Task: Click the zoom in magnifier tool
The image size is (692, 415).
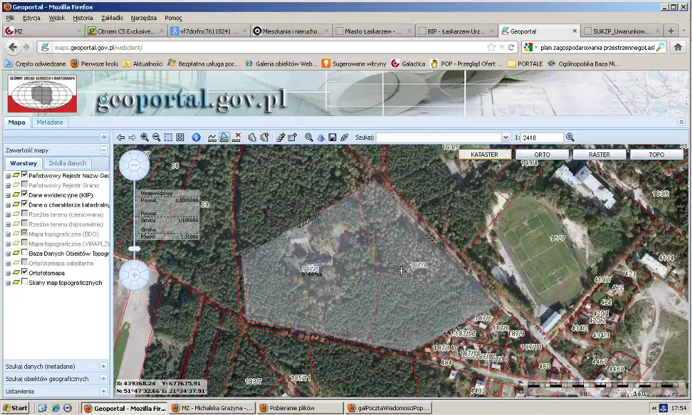Action: click(144, 137)
